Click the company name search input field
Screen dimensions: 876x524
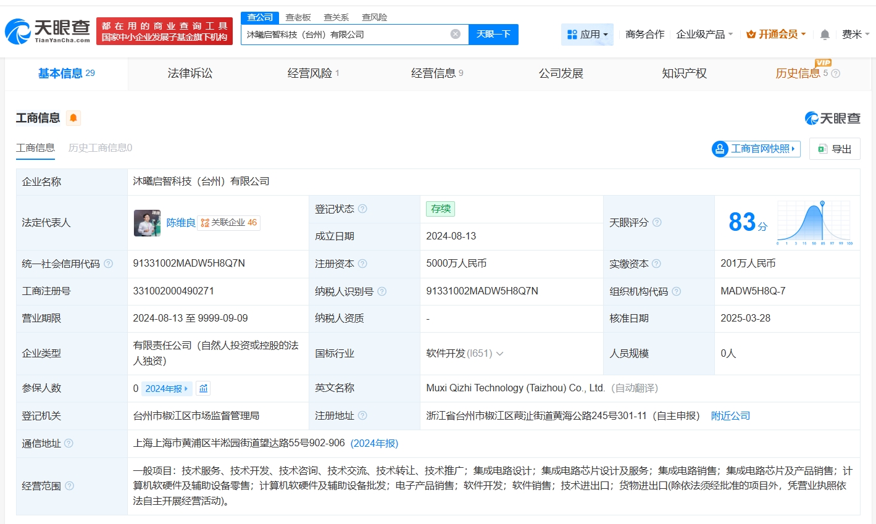[346, 35]
